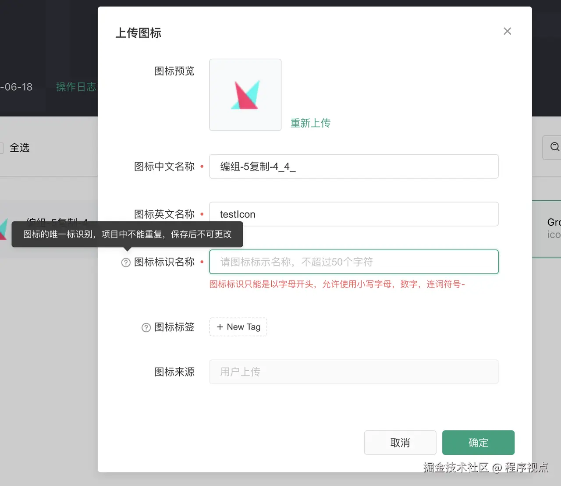The width and height of the screenshot is (561, 486).
Task: Click the search icon in background page
Action: pyautogui.click(x=554, y=147)
